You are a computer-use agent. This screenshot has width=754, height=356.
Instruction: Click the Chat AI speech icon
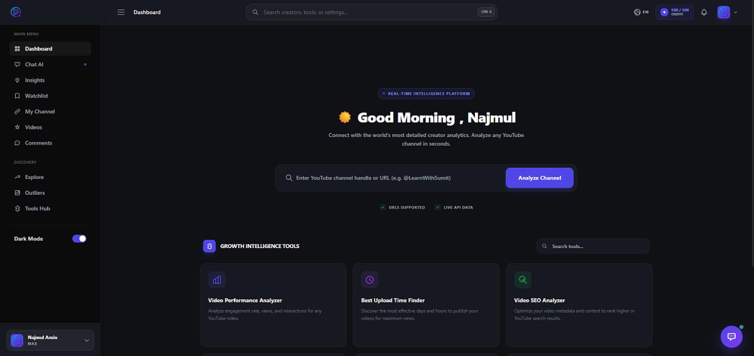click(17, 64)
